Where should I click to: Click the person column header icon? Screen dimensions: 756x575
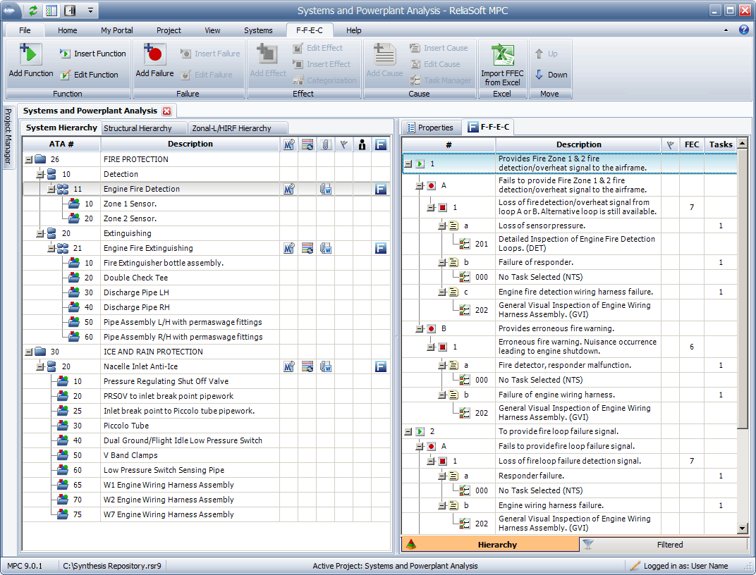pyautogui.click(x=362, y=144)
